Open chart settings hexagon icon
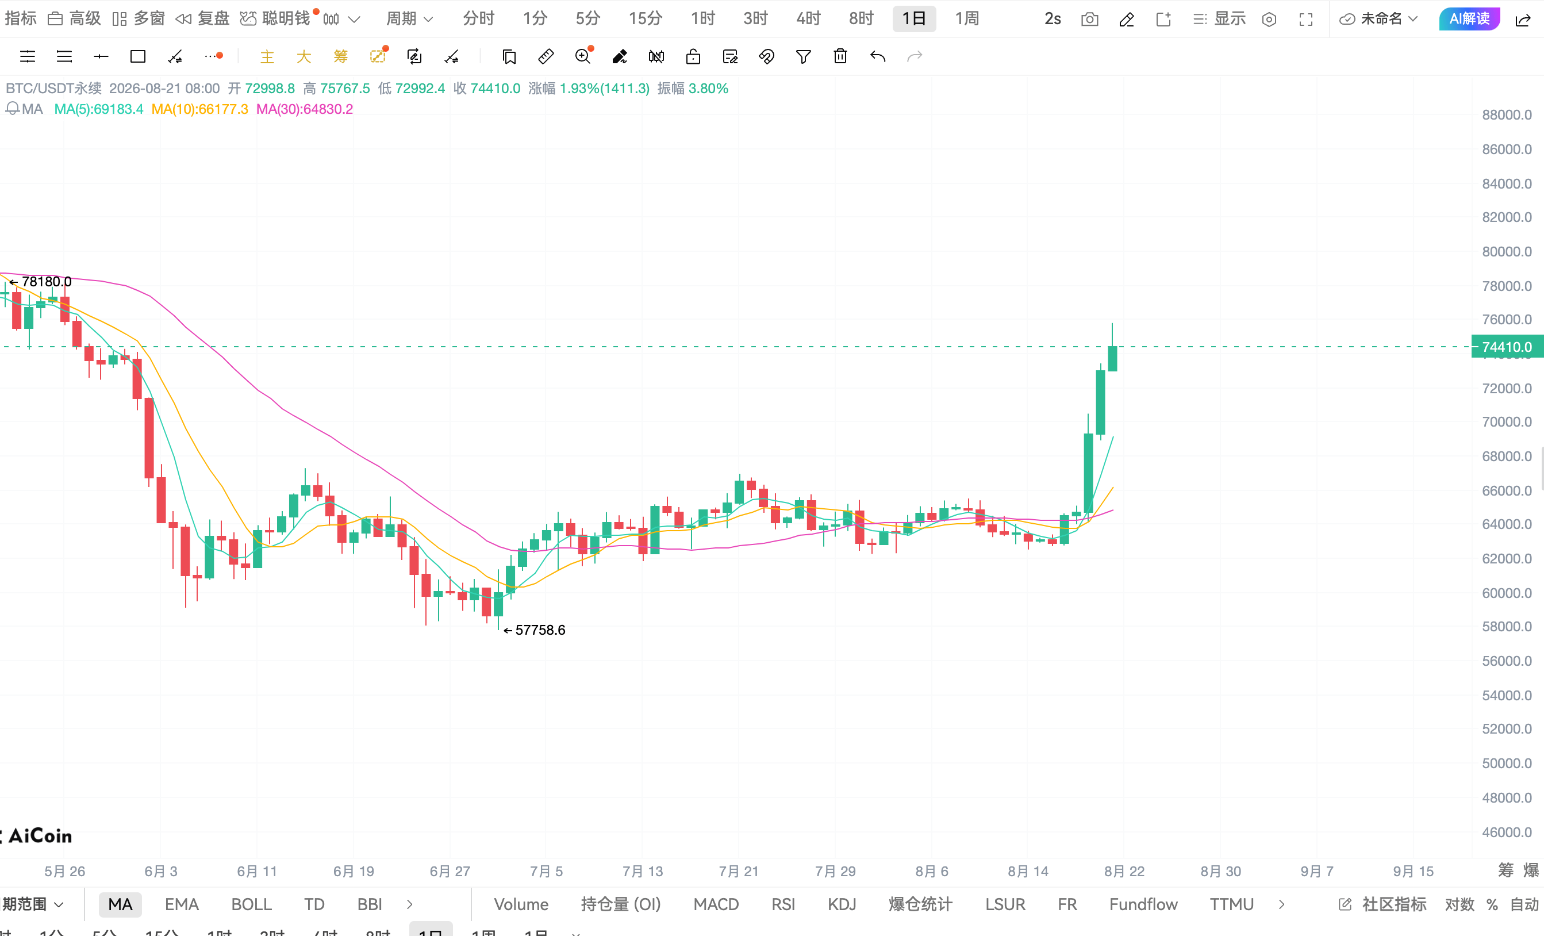 [x=1269, y=20]
